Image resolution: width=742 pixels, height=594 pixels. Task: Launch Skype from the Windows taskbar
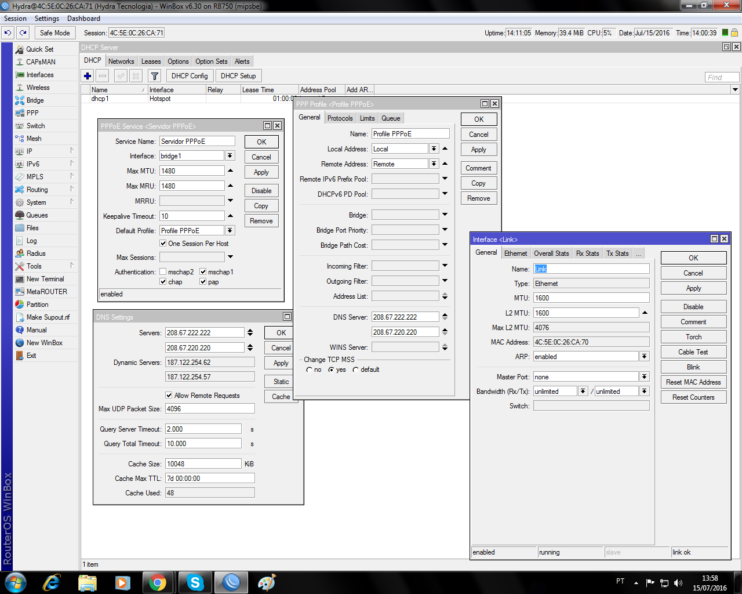click(x=195, y=582)
